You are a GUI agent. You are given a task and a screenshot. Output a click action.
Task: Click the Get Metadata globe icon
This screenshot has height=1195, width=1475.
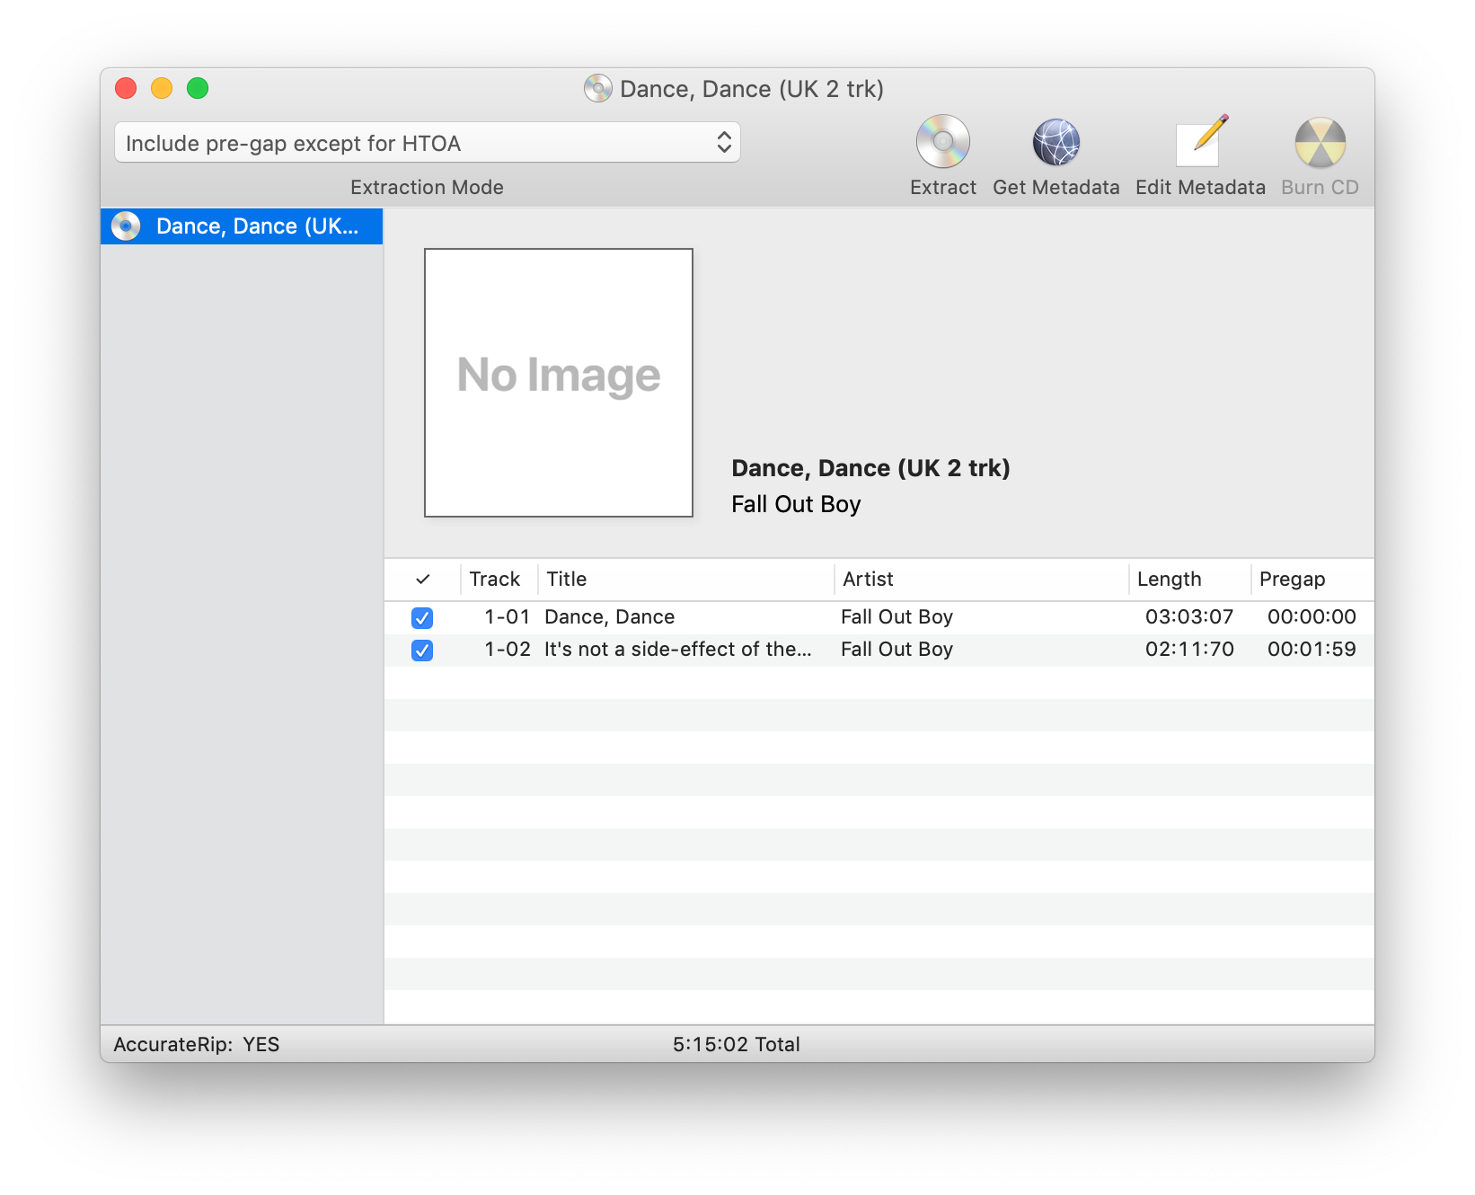[x=1055, y=142]
